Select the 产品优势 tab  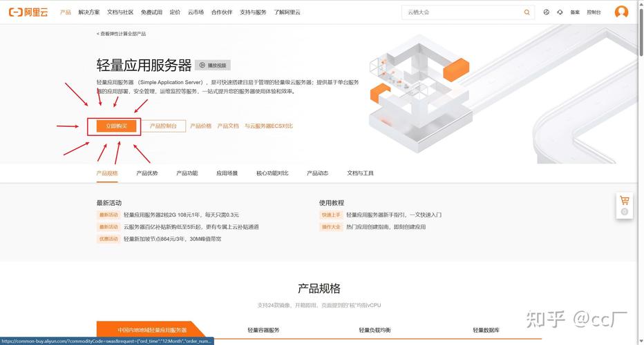click(x=147, y=173)
